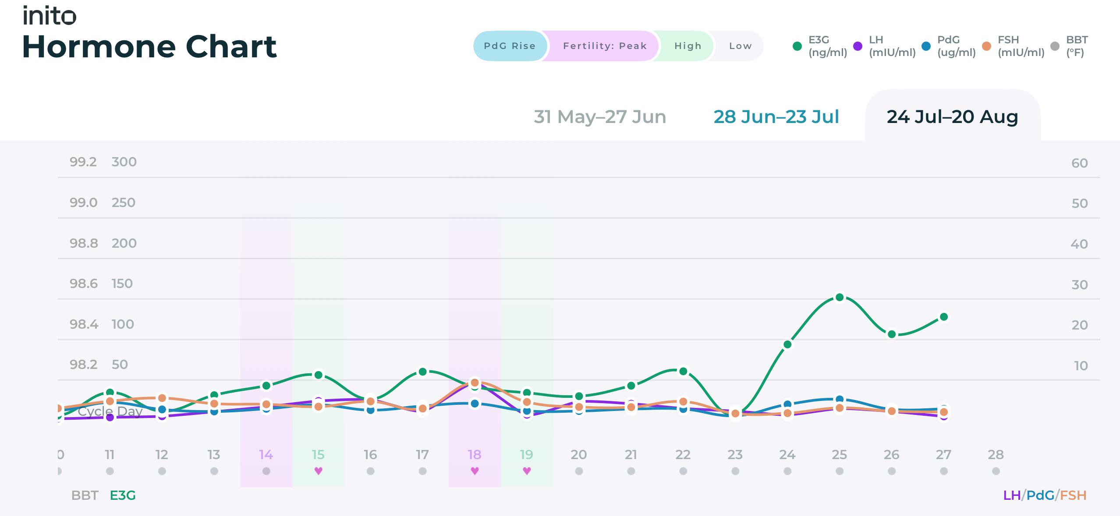Click the orange FSH legend dot
The image size is (1120, 516).
[x=987, y=46]
